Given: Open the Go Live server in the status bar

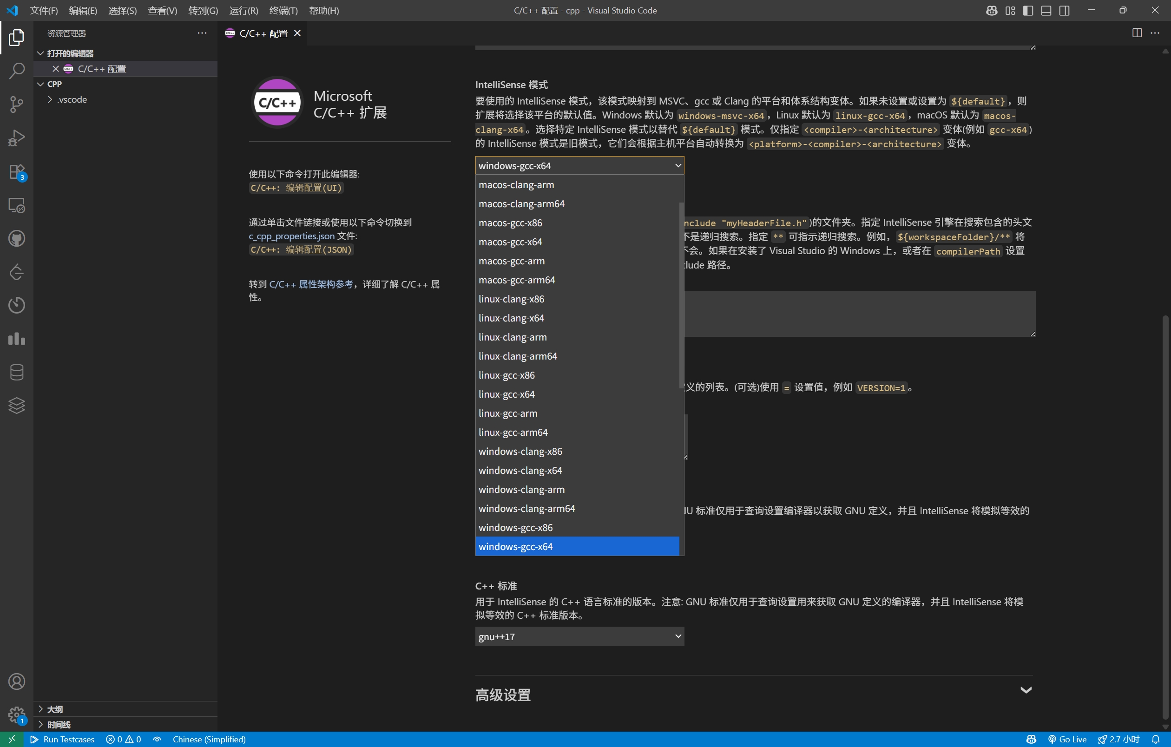Looking at the screenshot, I should 1067,739.
